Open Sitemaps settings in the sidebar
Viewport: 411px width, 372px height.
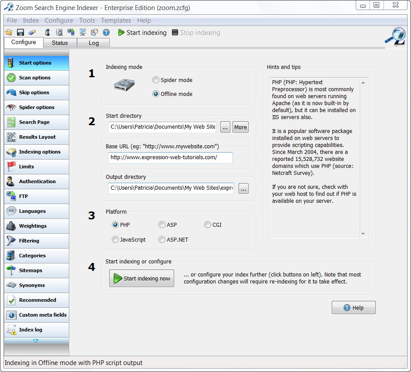coord(37,270)
